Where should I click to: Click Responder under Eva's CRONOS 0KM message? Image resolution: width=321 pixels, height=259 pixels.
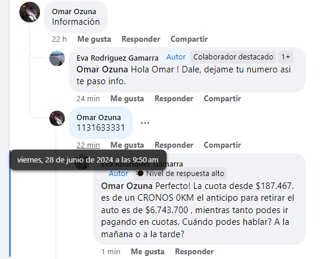click(195, 251)
